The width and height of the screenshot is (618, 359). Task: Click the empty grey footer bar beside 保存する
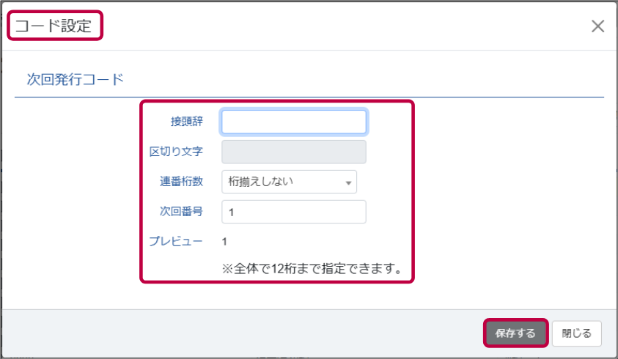[243, 333]
